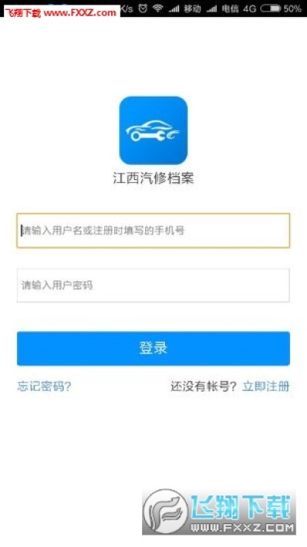Tap the 还没有帐号? label text
The image size is (307, 547).
tap(203, 386)
